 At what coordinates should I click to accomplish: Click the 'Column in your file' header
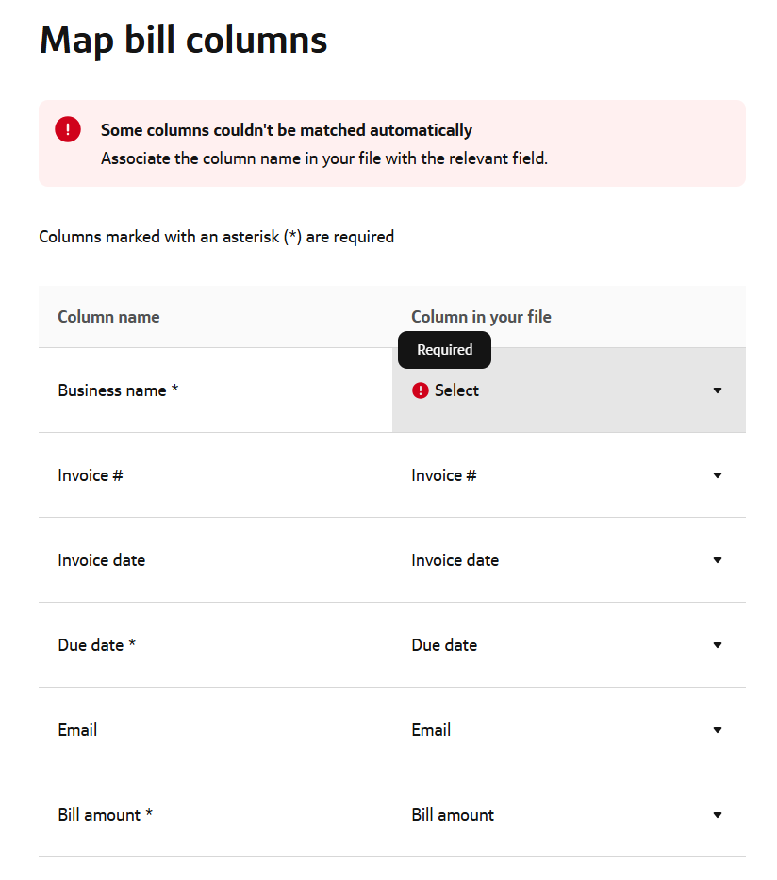click(481, 317)
